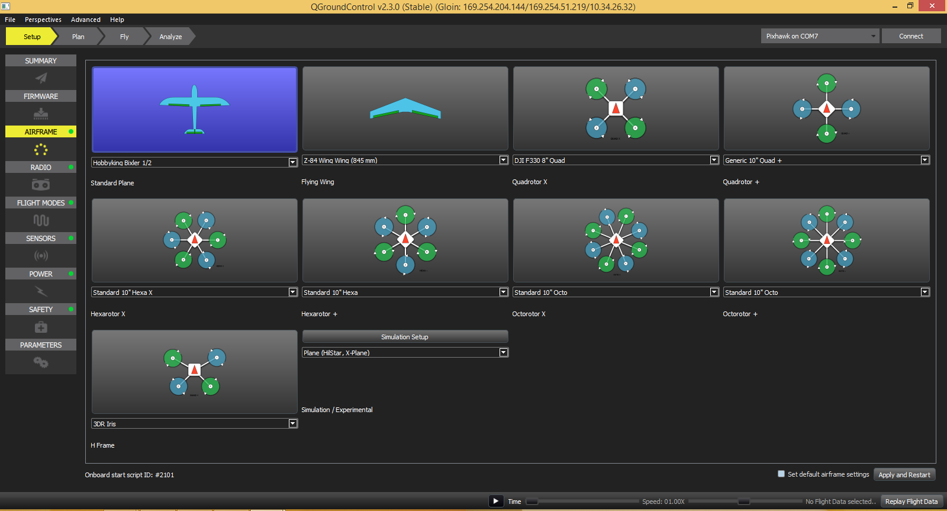Click the Connect button
Viewport: 947px width, 511px height.
(911, 36)
